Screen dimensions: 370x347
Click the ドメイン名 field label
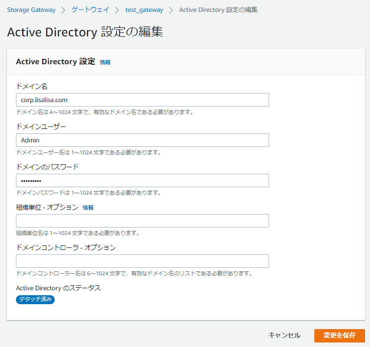32,86
